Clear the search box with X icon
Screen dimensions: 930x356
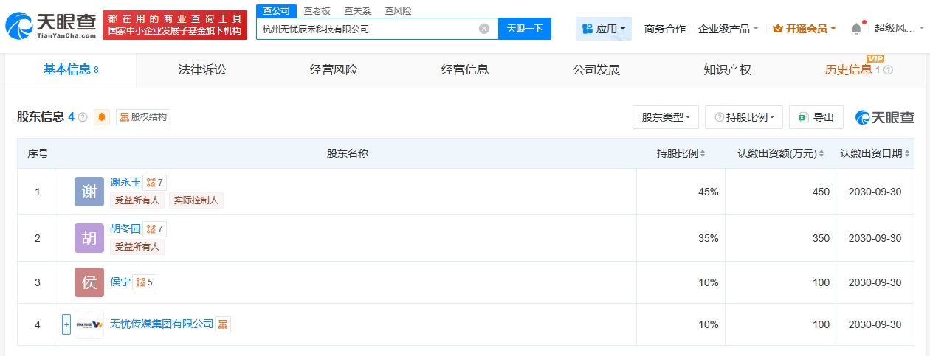point(484,29)
